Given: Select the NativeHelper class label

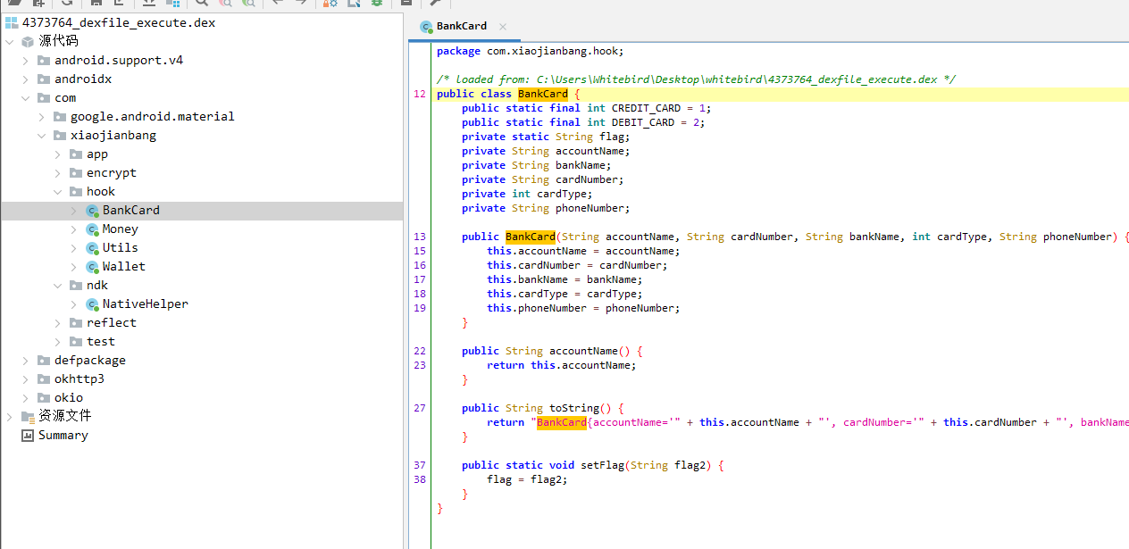Looking at the screenshot, I should point(145,304).
